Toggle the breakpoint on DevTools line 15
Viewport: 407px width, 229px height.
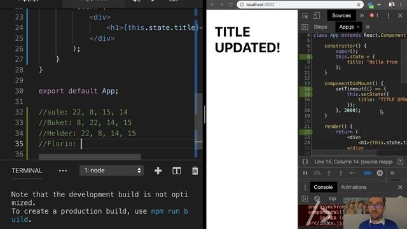[x=305, y=95]
